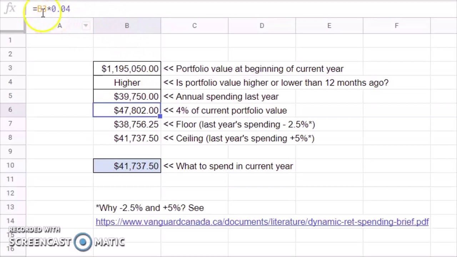The width and height of the screenshot is (457, 257).
Task: Click floor value cell $38,756.25
Action: tap(127, 124)
